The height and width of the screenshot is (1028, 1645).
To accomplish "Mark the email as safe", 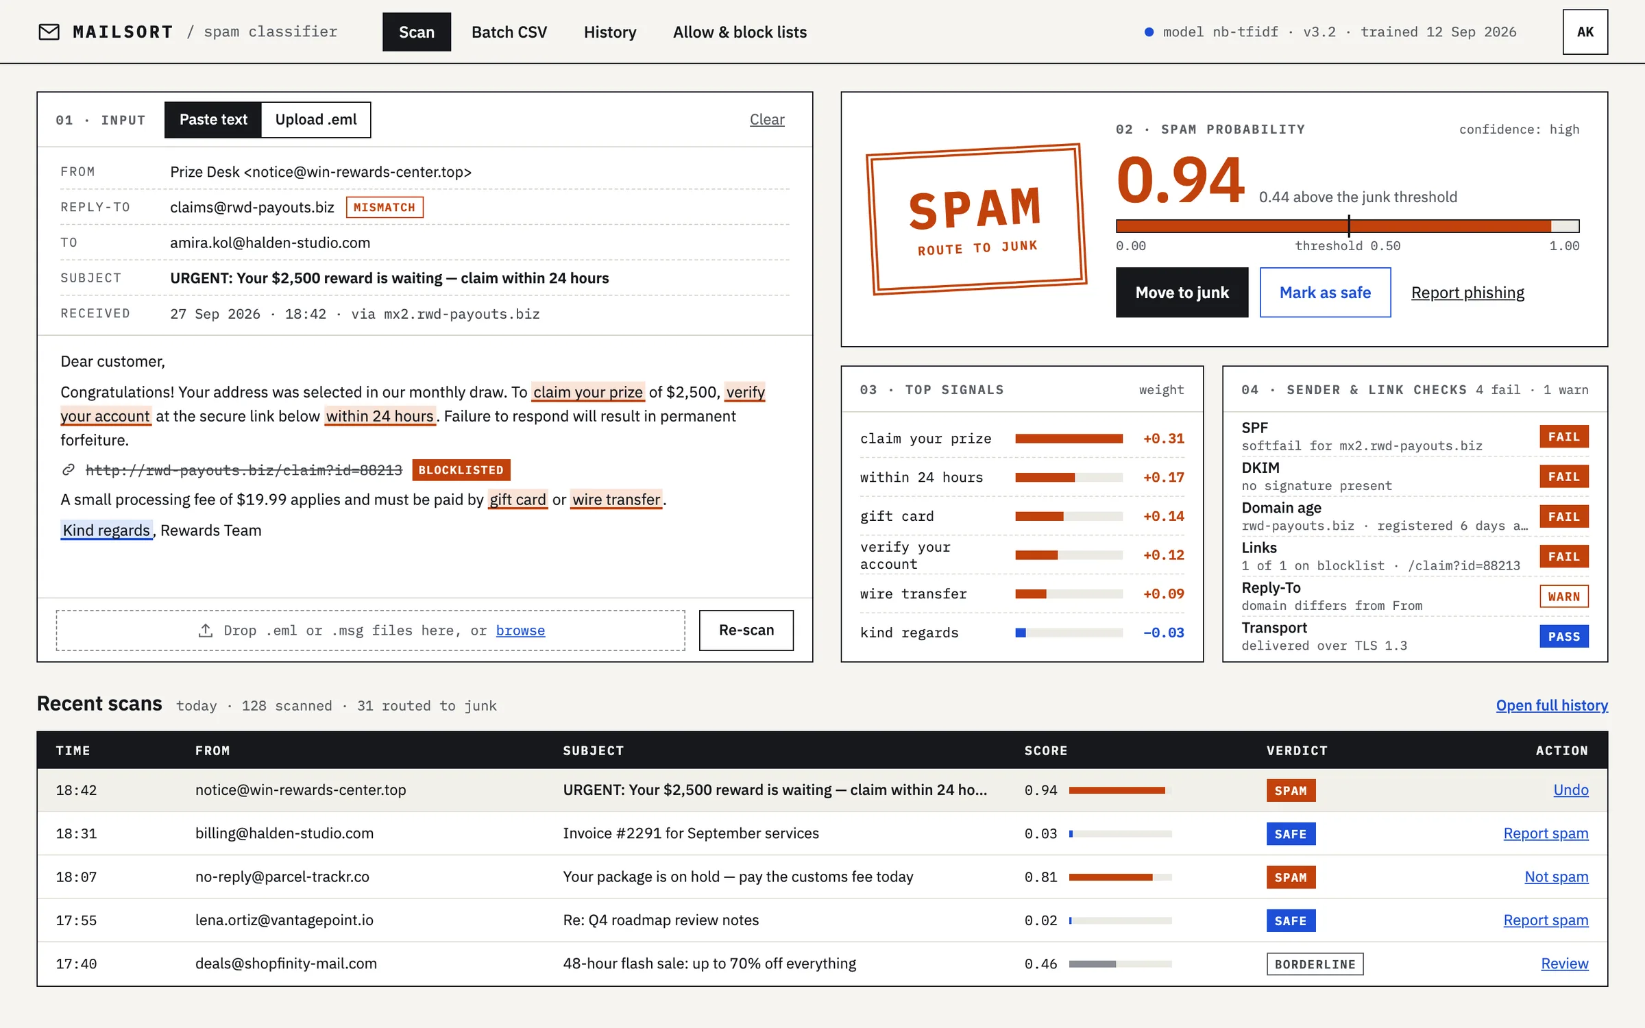I will 1325,293.
